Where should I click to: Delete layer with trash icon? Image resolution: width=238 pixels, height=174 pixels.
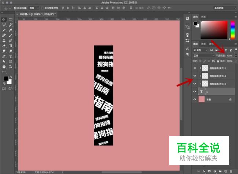pos(231,171)
